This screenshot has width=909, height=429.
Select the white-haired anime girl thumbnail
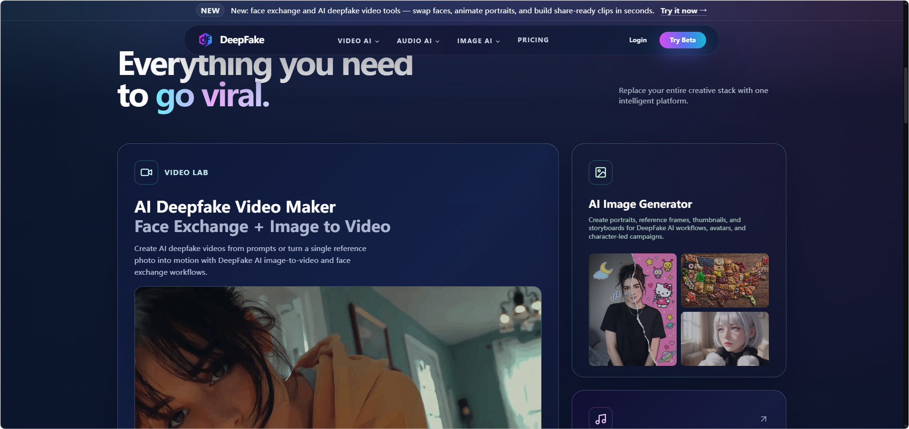pos(725,339)
